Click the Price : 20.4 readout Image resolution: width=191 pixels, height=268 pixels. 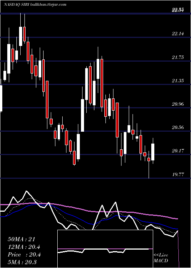[x=24, y=255]
